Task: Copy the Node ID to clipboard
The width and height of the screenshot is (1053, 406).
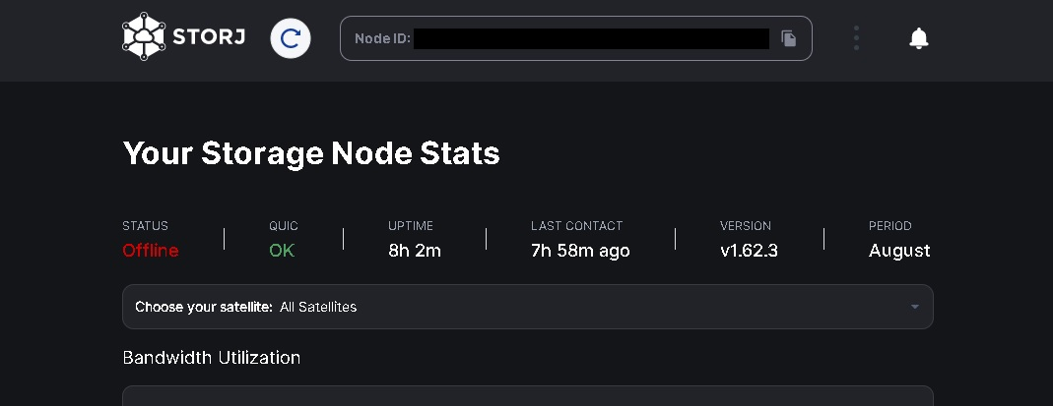Action: tap(788, 38)
